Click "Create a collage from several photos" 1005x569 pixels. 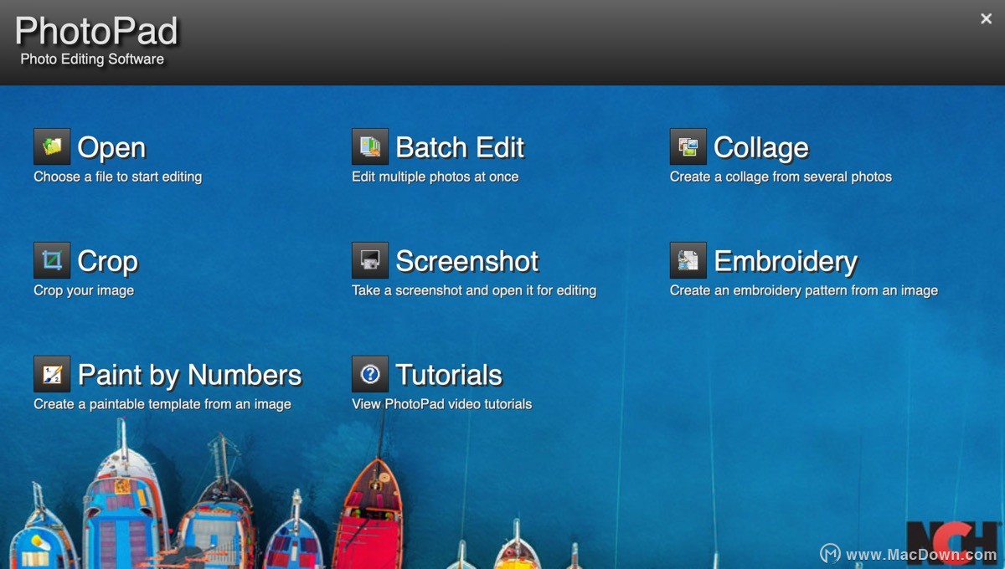click(781, 177)
